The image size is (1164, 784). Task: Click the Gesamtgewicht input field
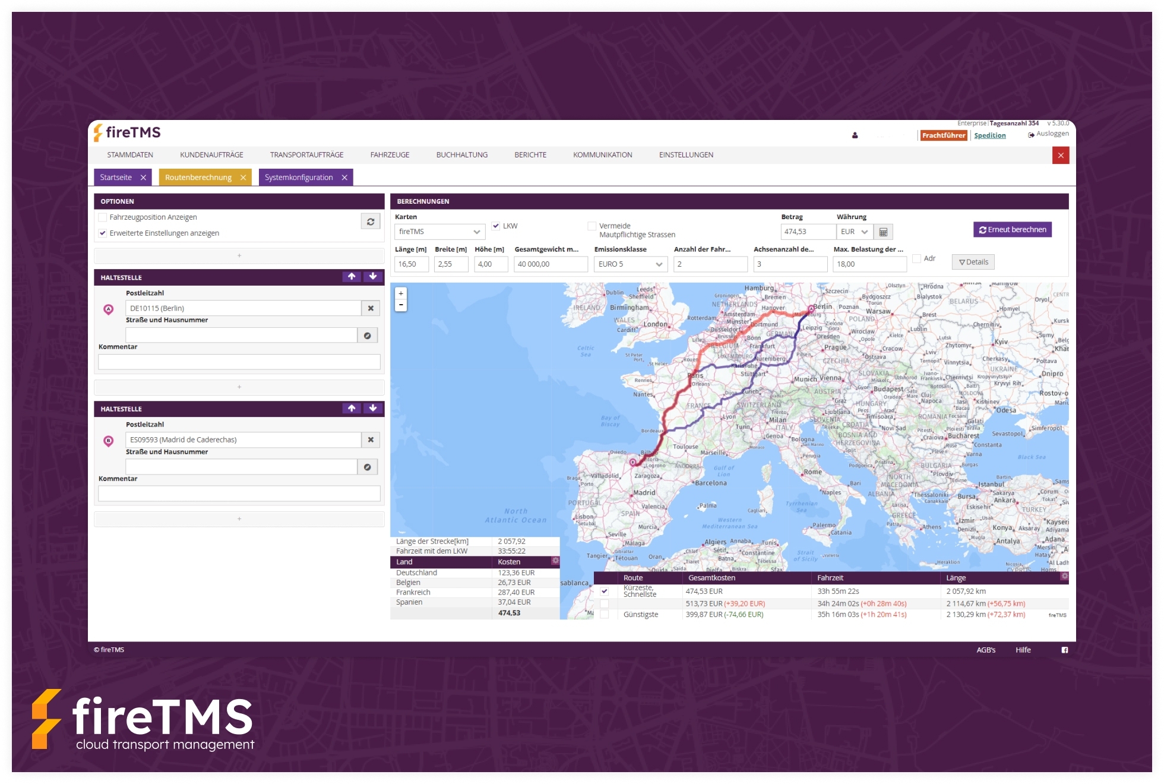(550, 264)
